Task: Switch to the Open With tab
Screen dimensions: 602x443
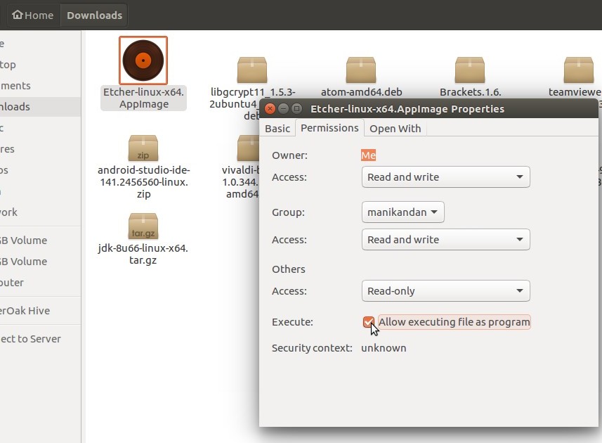Action: pos(395,128)
